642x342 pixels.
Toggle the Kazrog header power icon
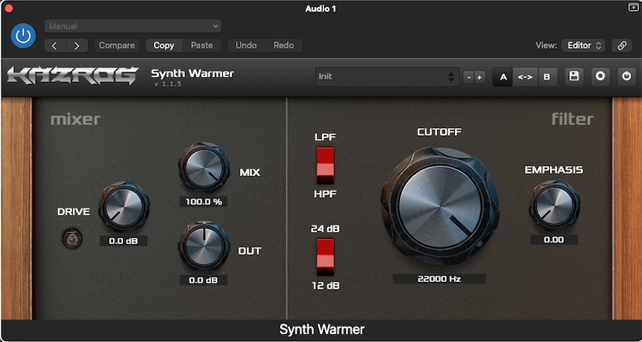(x=627, y=77)
